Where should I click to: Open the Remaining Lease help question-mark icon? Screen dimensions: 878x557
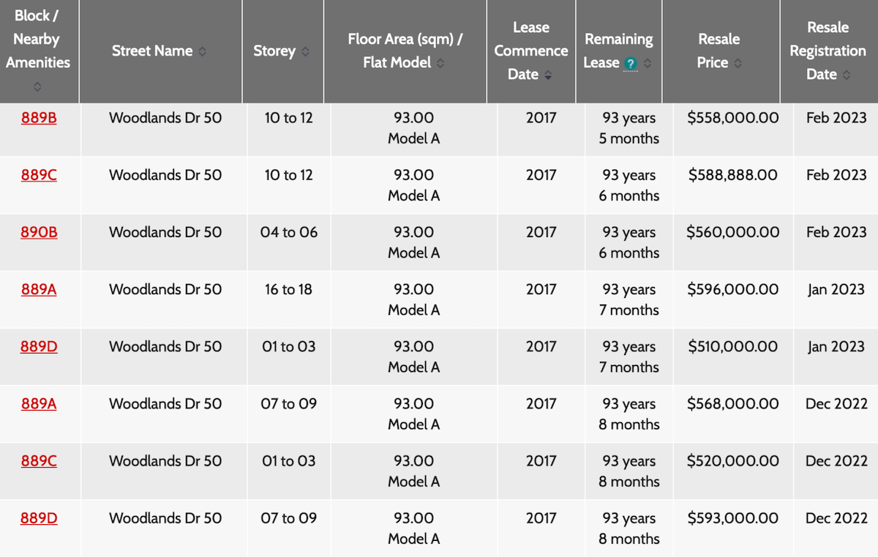coord(631,64)
